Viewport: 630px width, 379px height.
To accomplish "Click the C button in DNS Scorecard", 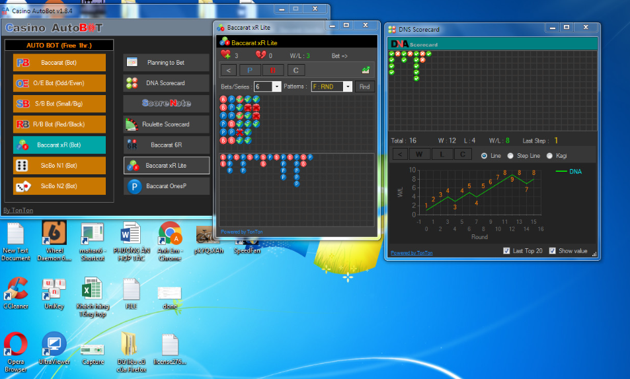I will 463,154.
